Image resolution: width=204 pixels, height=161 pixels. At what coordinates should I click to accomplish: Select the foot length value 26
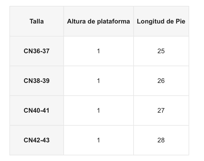161,81
